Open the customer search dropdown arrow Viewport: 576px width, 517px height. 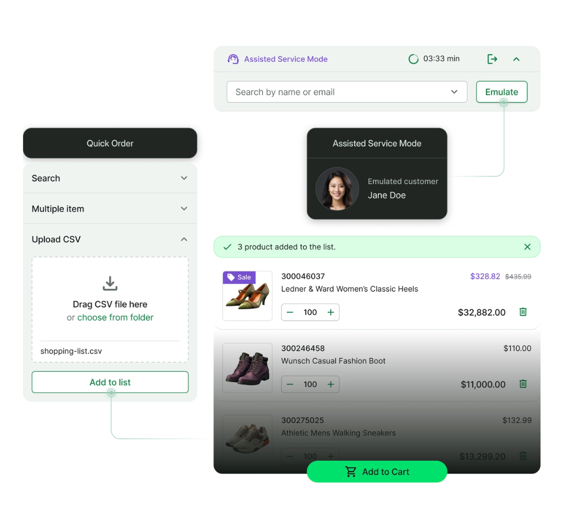[x=454, y=92]
